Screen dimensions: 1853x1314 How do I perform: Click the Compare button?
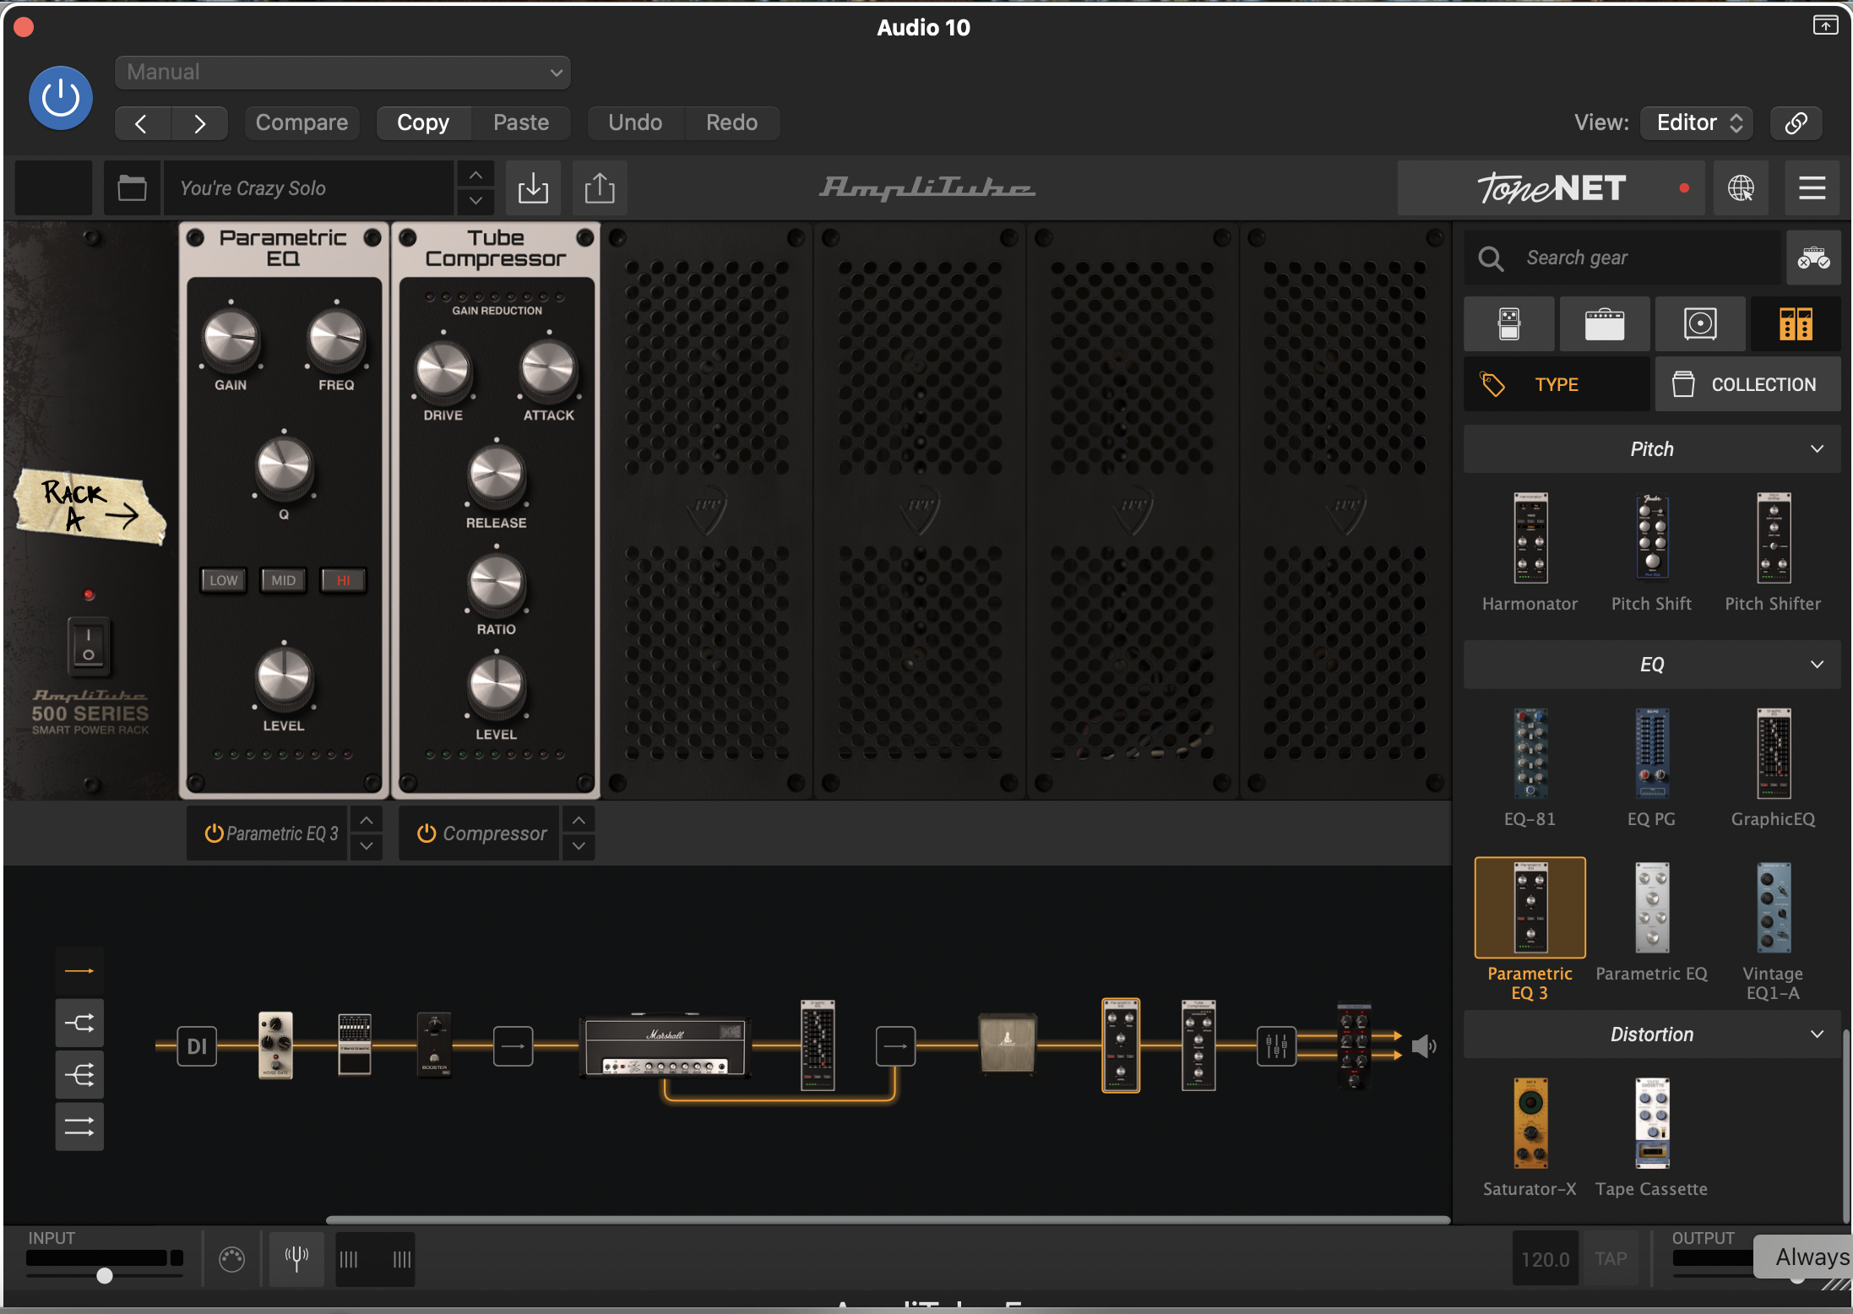302,123
